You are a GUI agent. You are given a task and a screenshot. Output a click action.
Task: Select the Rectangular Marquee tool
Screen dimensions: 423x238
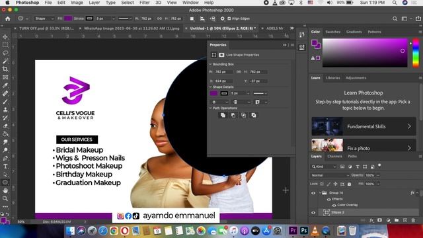click(x=5, y=45)
